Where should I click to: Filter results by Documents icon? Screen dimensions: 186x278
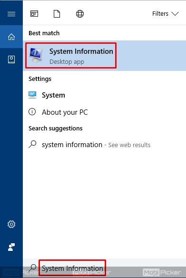[x=57, y=14]
